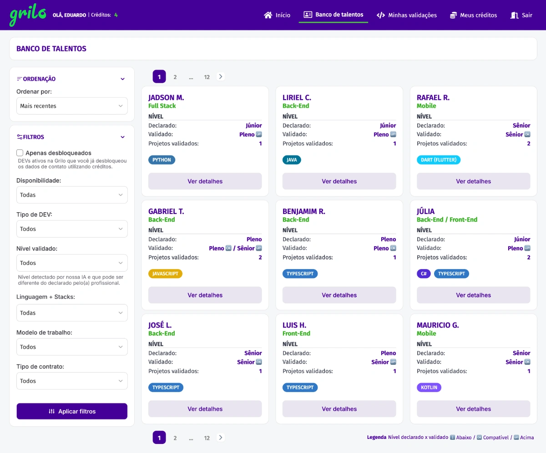Click the OK badge on Rafael R. card
Viewport: 546px width, 453px height.
coord(527,134)
